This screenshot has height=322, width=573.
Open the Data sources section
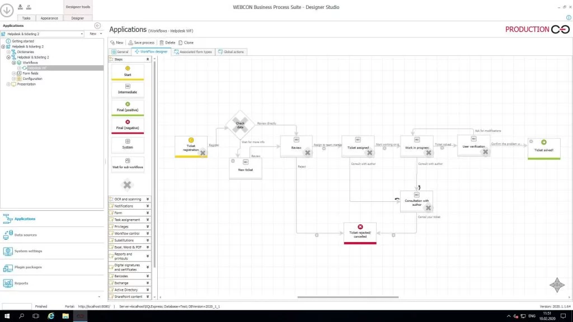(26, 235)
